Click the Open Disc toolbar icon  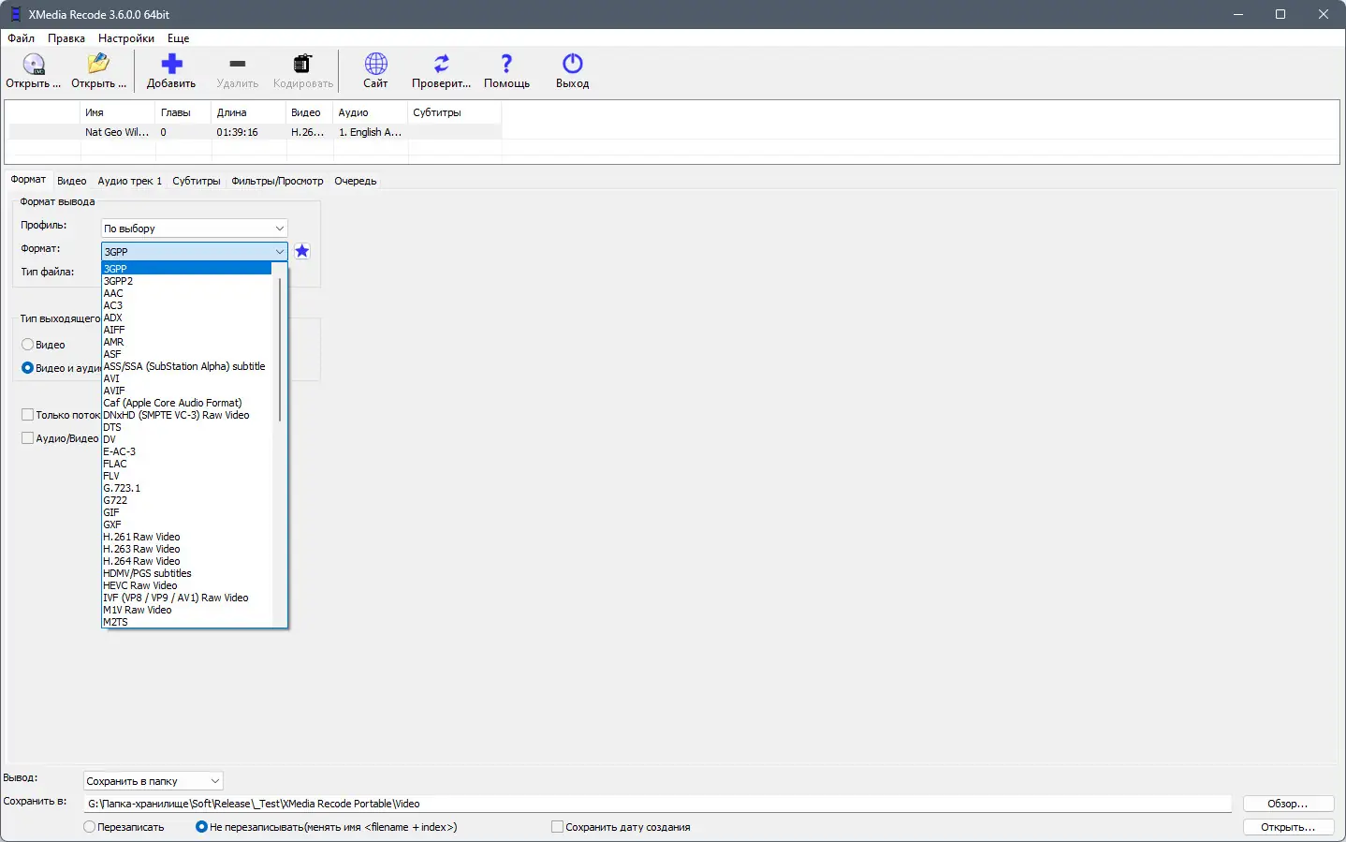point(34,64)
